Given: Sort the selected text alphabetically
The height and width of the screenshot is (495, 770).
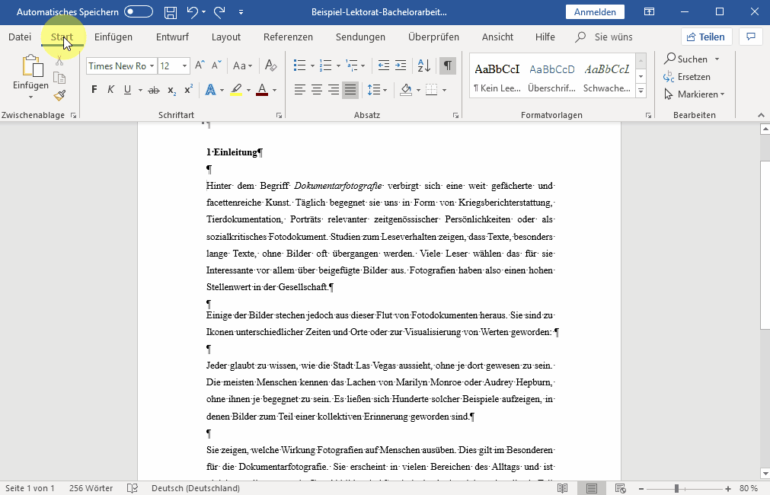Looking at the screenshot, I should point(423,65).
